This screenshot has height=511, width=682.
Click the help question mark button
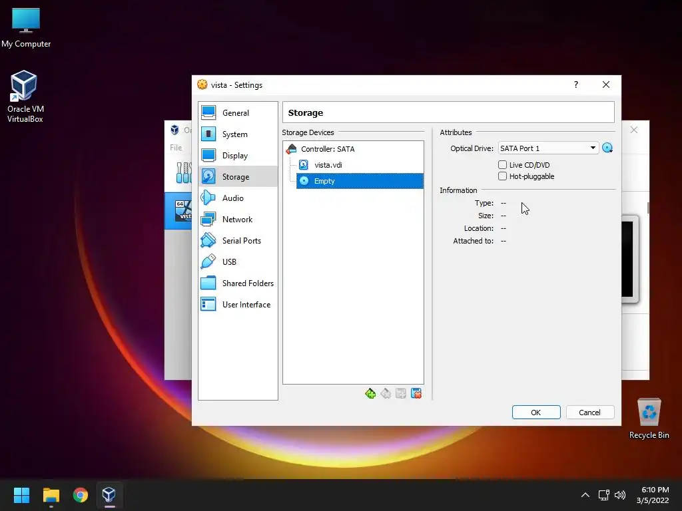pos(576,85)
